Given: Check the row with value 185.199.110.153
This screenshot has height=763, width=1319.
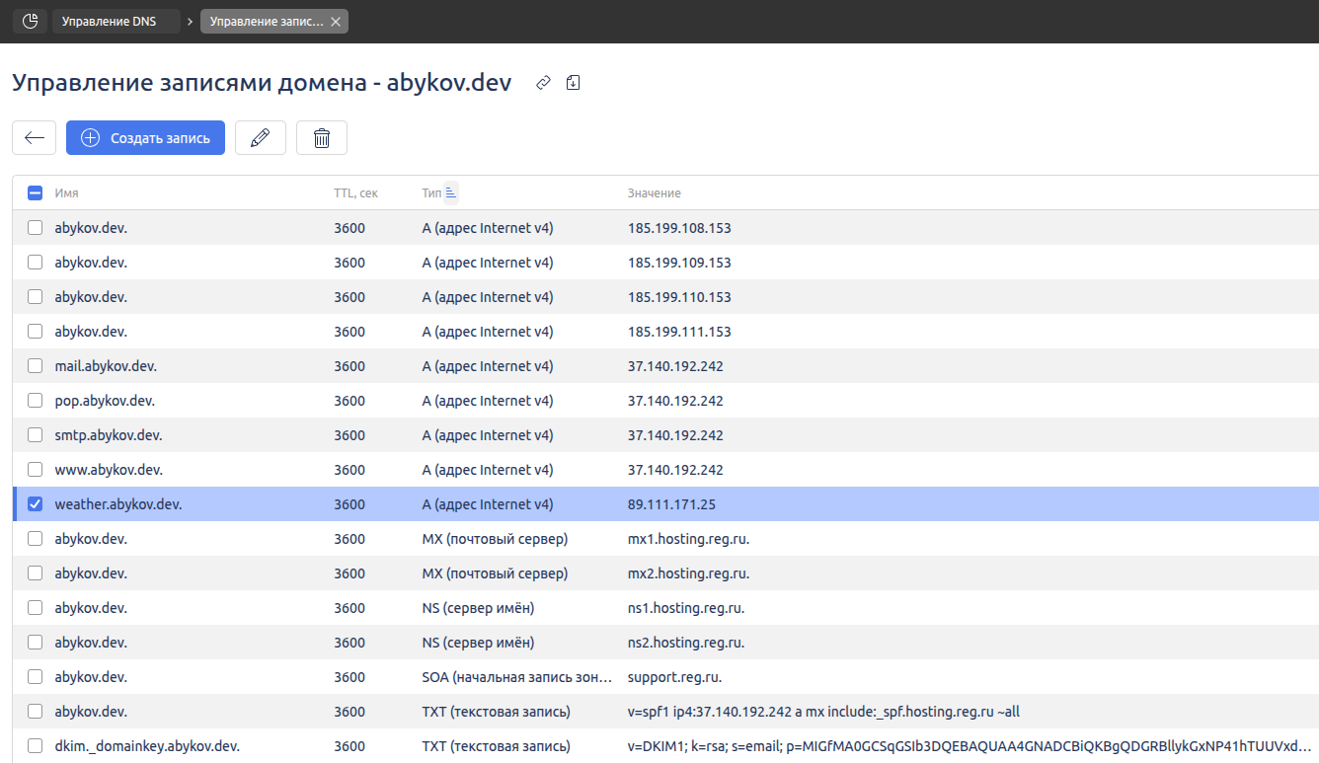Looking at the screenshot, I should point(35,297).
